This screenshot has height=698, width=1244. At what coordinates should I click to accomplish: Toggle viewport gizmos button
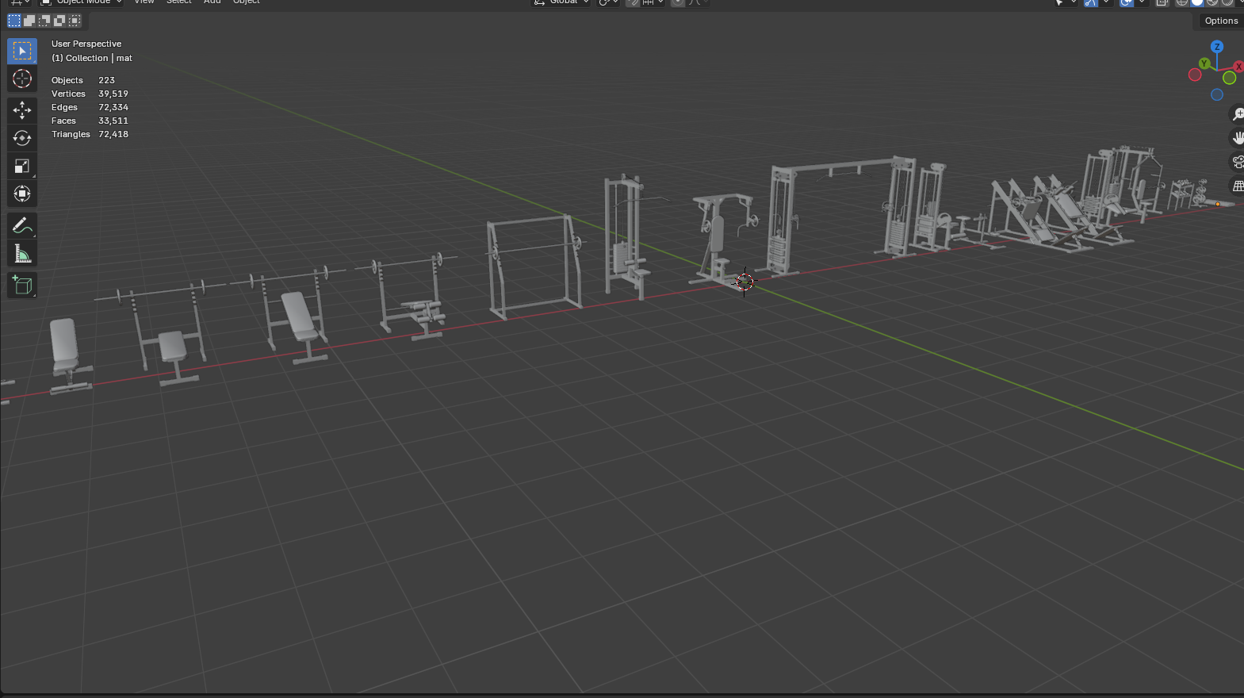pos(1092,2)
